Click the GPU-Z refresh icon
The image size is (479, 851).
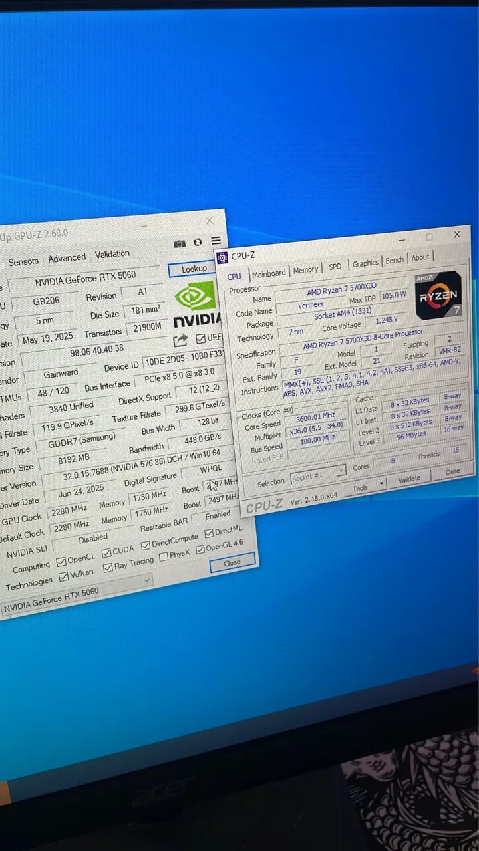[198, 243]
